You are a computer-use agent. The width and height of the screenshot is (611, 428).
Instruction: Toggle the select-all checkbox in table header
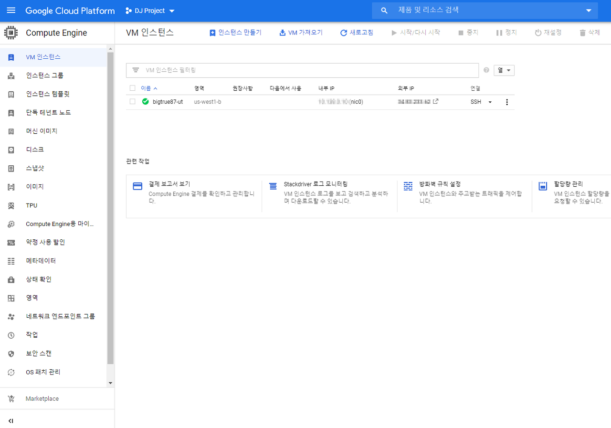pos(133,88)
